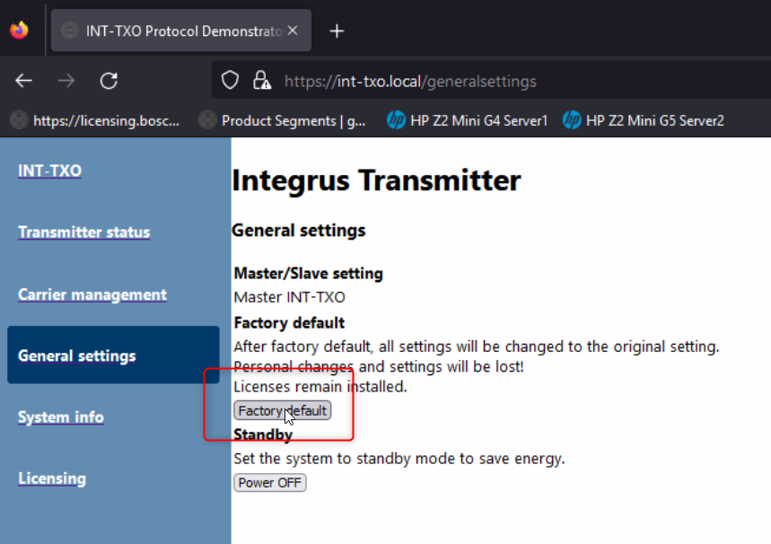Click the forward navigation arrow

pyautogui.click(x=66, y=81)
